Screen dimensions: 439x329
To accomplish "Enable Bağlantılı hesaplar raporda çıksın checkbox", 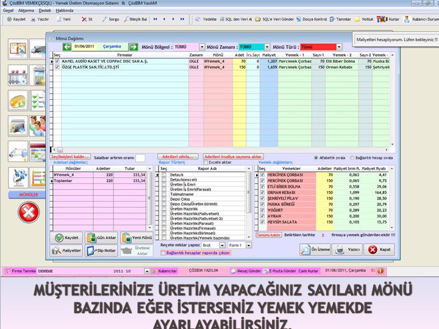I will click(163, 252).
